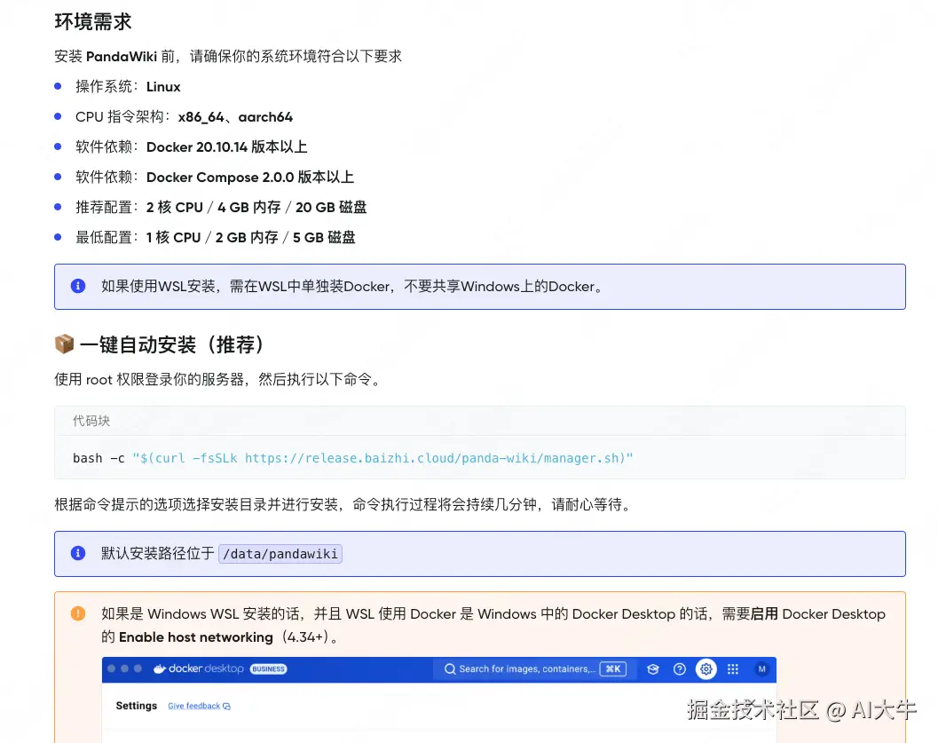Click the Docker Desktop settings gear icon
This screenshot has height=743, width=938.
point(705,668)
